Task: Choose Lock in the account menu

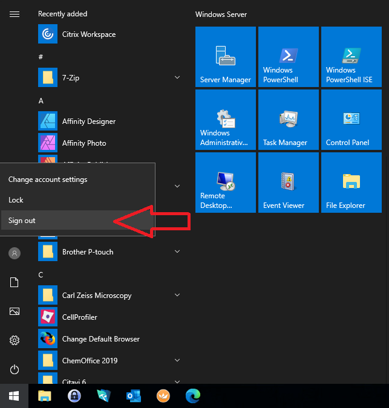Action: point(16,200)
